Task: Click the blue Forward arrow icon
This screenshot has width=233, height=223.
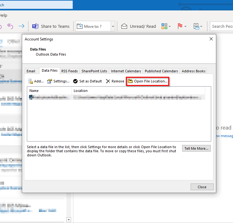Action: tap(21, 26)
